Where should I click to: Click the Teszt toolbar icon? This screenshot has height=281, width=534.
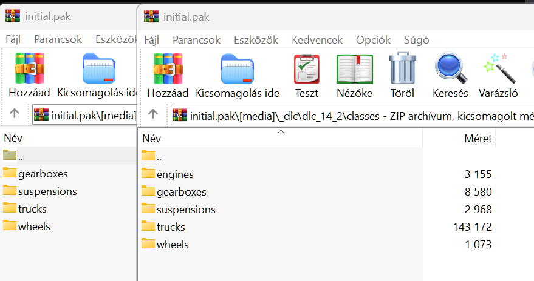click(x=307, y=76)
